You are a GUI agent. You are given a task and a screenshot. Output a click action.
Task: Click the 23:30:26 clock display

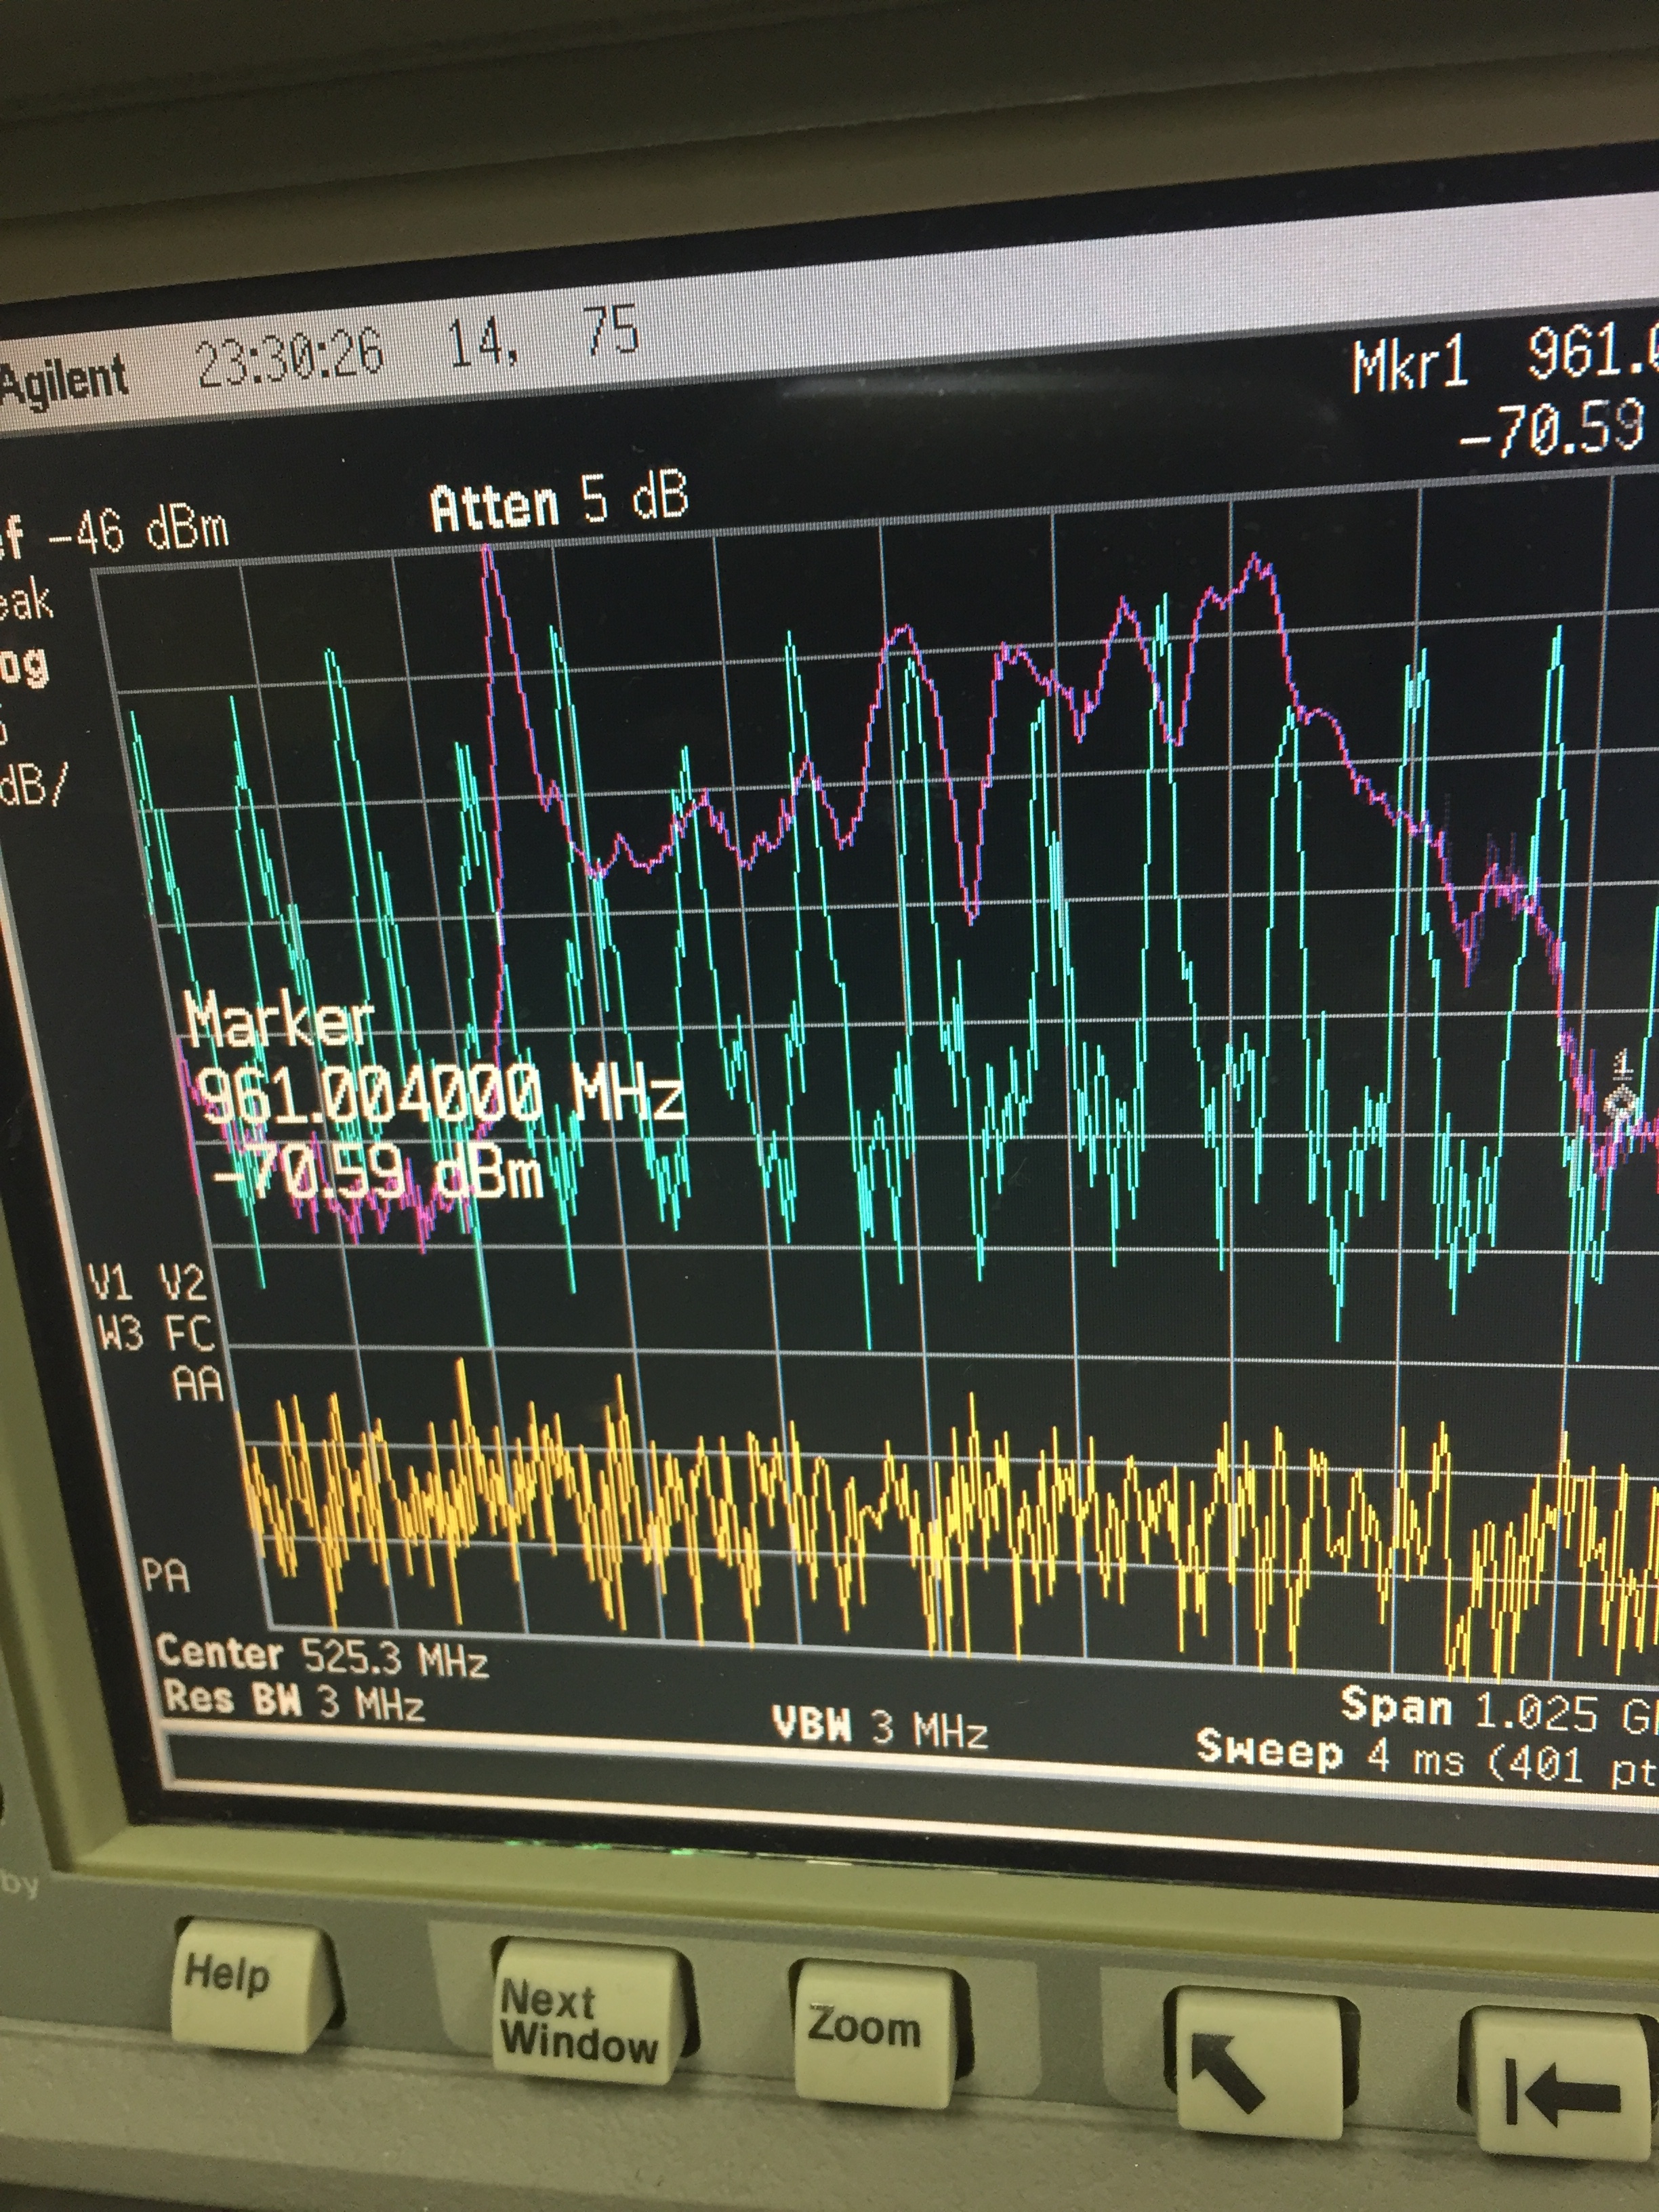click(290, 358)
